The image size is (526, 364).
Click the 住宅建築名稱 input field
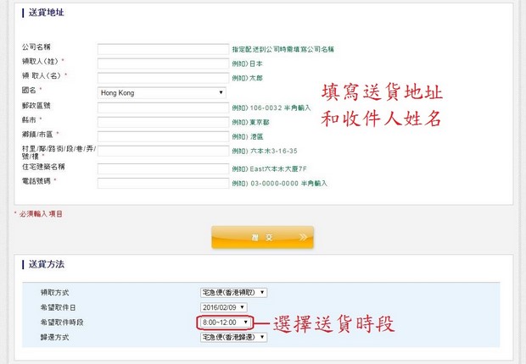tap(163, 168)
